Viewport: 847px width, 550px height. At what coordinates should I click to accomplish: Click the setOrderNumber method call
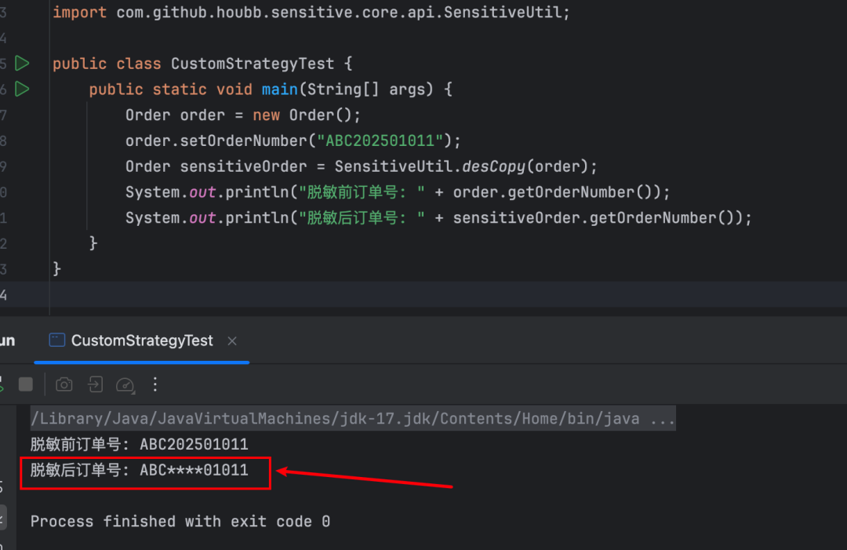243,141
